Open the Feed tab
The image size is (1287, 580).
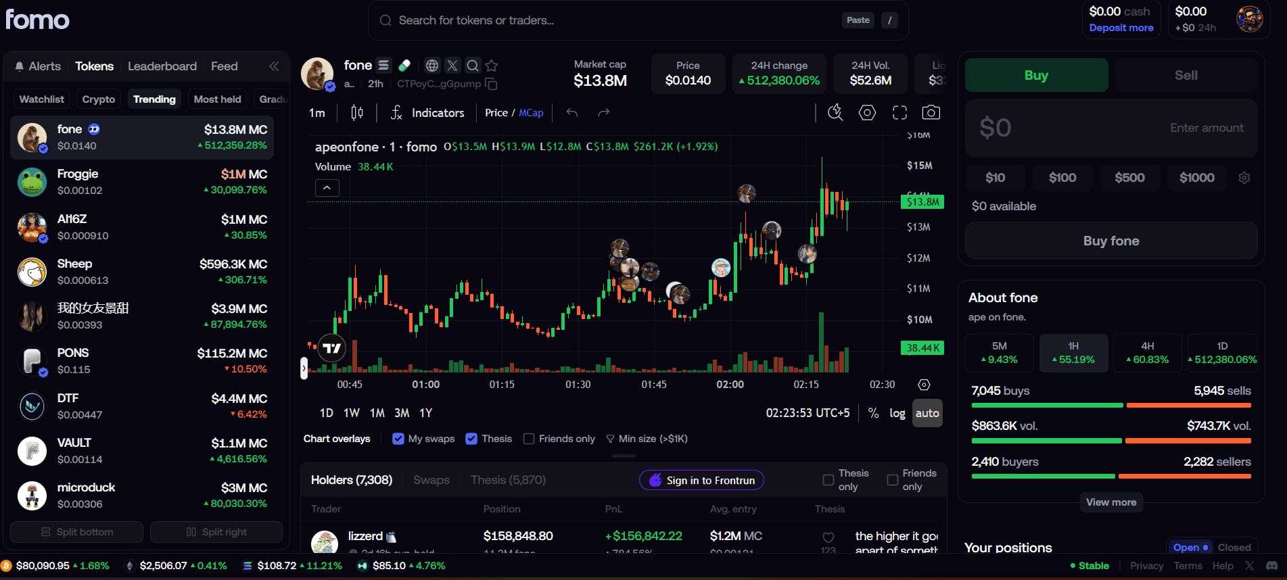[x=224, y=66]
